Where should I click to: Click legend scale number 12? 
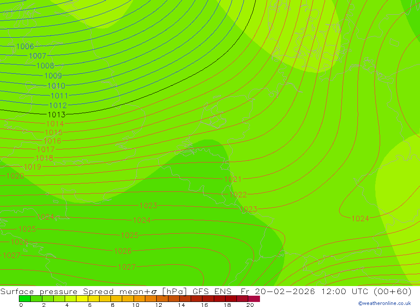(159, 305)
